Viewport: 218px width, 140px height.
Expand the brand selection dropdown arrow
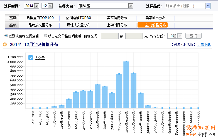tap(208, 6)
